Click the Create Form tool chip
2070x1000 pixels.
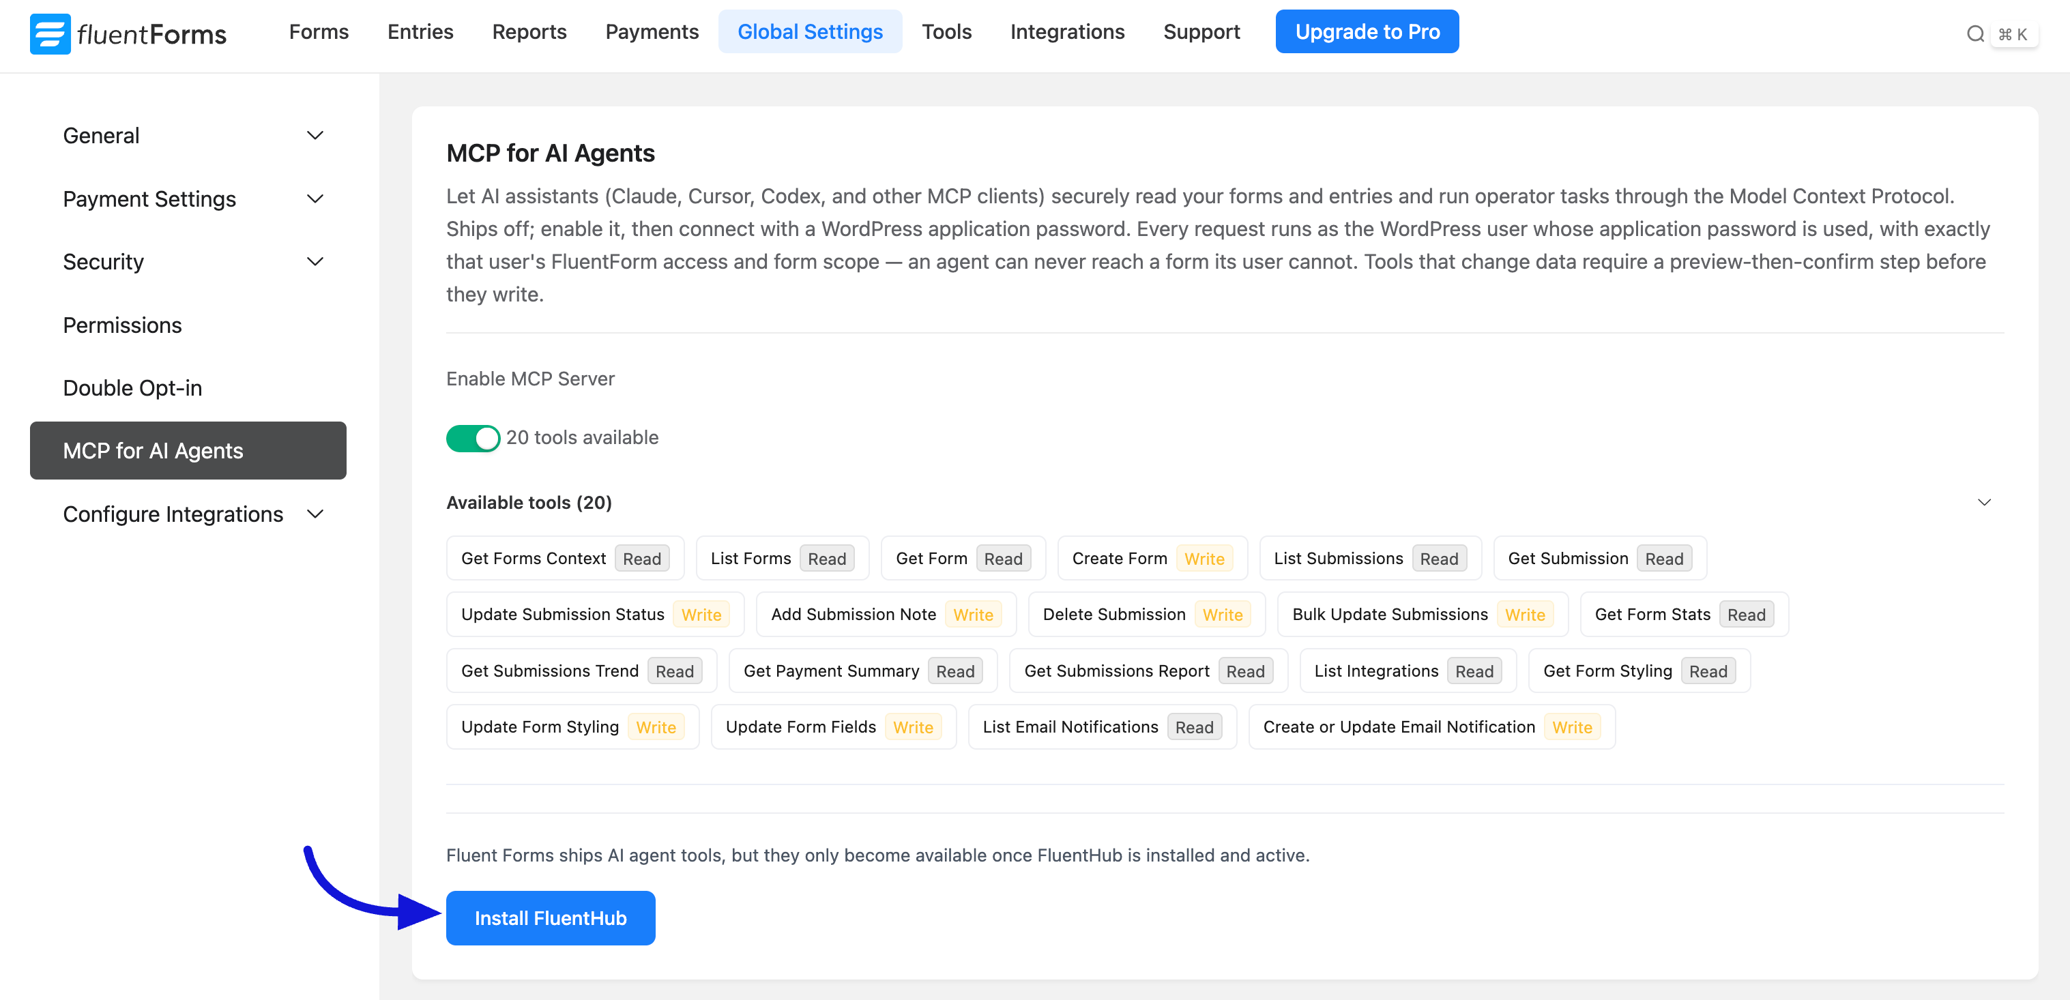point(1152,558)
